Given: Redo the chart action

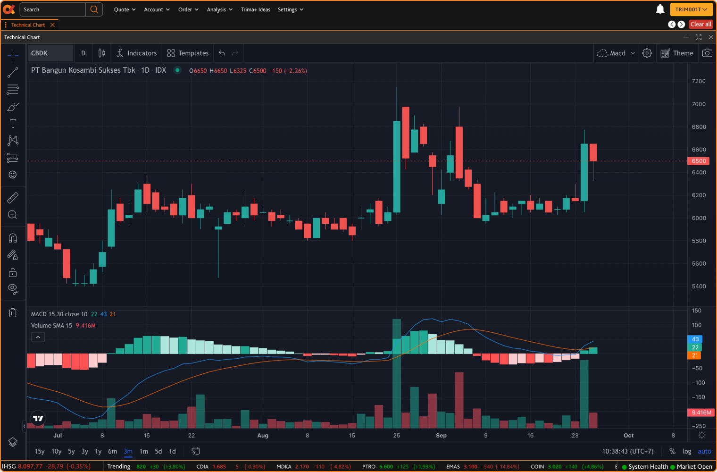Looking at the screenshot, I should 235,53.
